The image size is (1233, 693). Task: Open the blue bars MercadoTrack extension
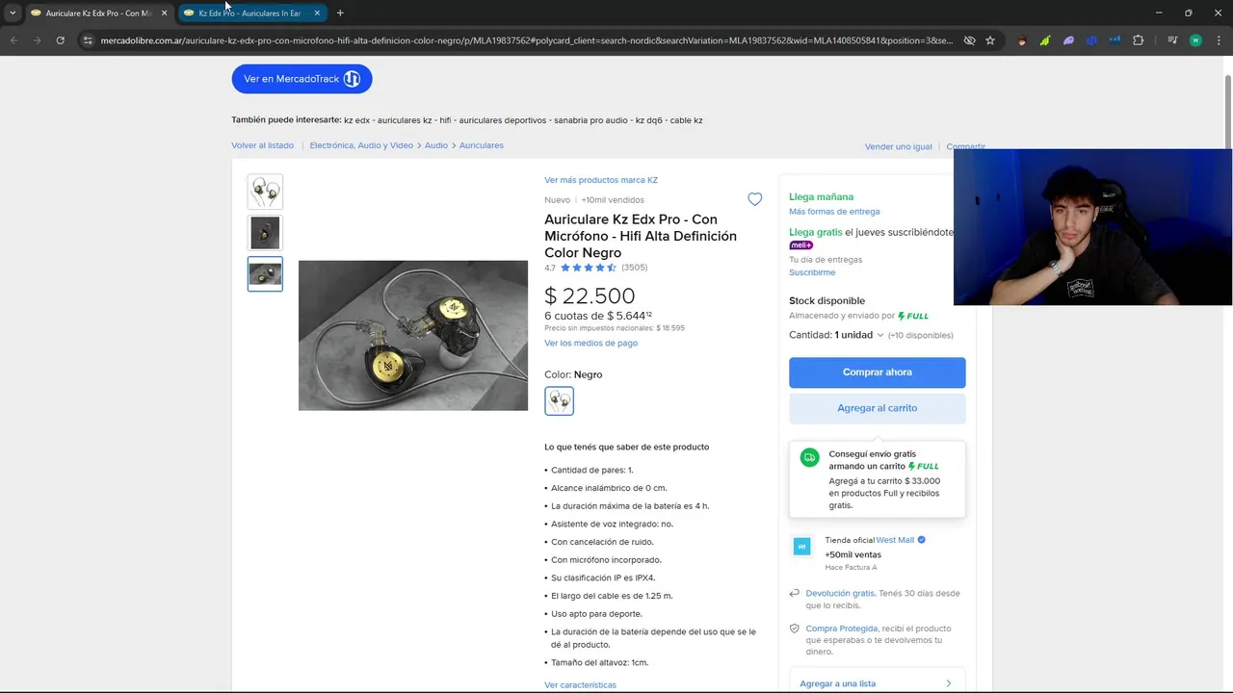[1115, 40]
